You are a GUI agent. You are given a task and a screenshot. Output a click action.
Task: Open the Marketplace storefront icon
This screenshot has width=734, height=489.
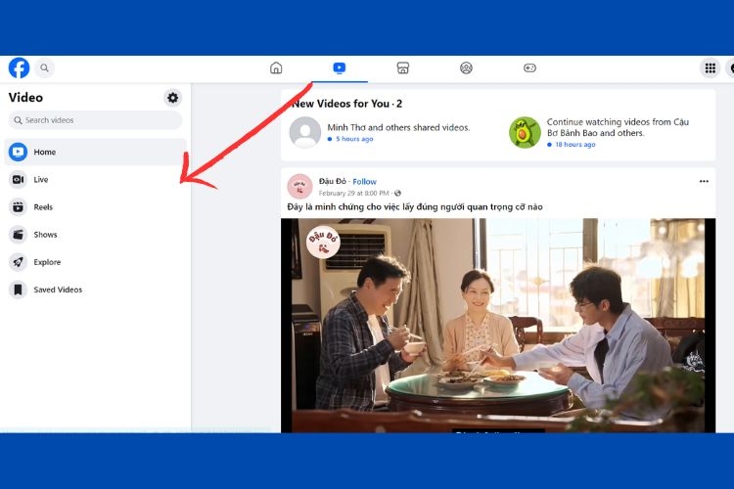pos(402,67)
